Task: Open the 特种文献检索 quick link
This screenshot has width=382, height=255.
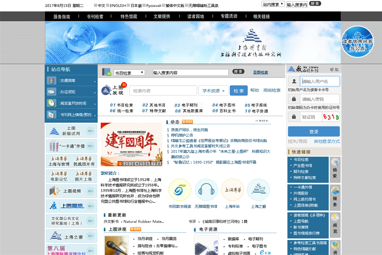Action: coord(305,177)
